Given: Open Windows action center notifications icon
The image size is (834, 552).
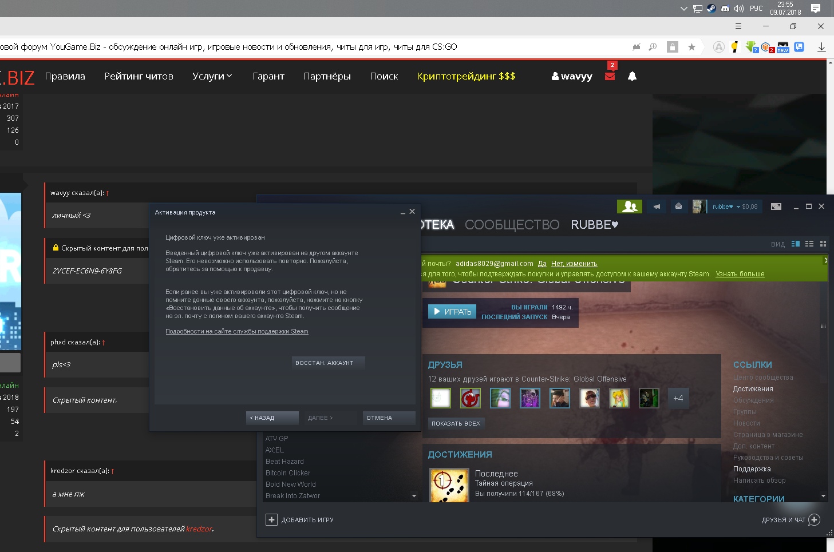Looking at the screenshot, I should [x=816, y=9].
